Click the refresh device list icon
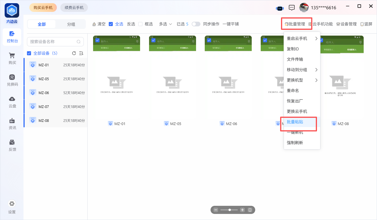Viewport: 377px width, 220px height. (x=74, y=53)
